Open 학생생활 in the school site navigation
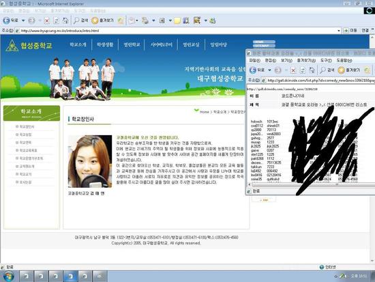Image resolution: width=375 pixels, height=282 pixels. (x=105, y=44)
